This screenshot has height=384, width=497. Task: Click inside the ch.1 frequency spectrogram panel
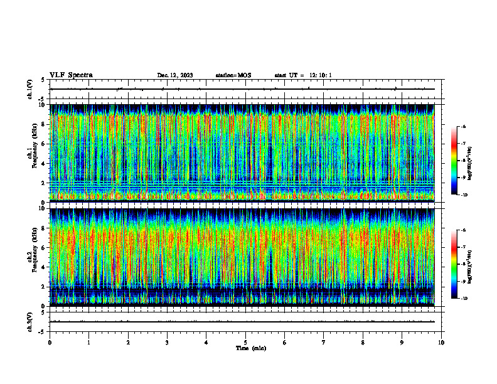point(242,153)
